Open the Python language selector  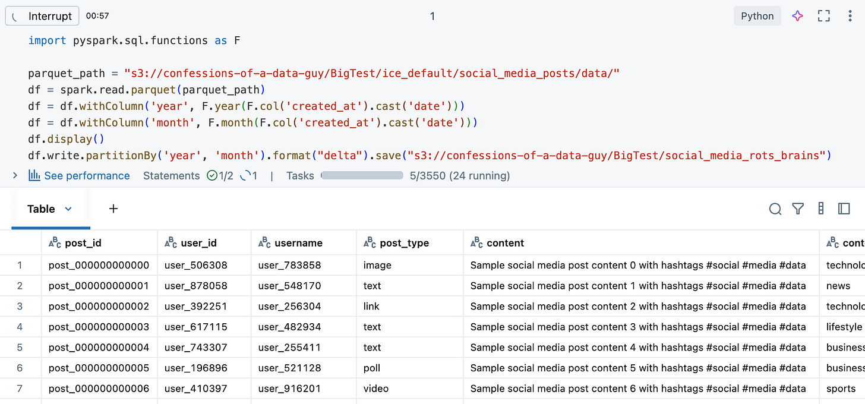757,16
